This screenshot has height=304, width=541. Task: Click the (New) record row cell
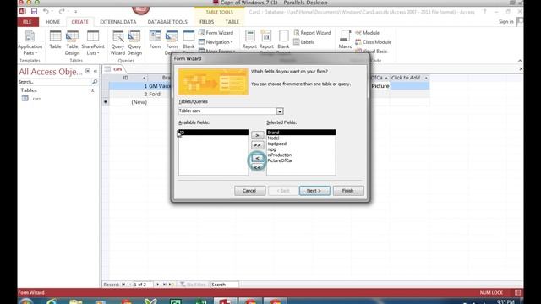[x=128, y=102]
